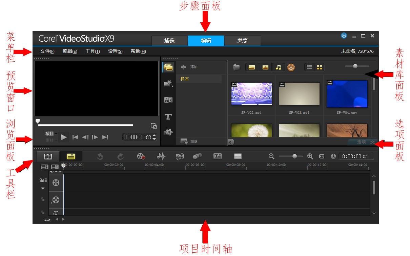
Task: Open the 文件 (File) menu
Action: [47, 51]
